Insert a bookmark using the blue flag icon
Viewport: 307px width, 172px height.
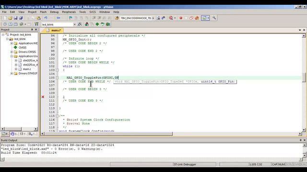pyautogui.click(x=71, y=18)
